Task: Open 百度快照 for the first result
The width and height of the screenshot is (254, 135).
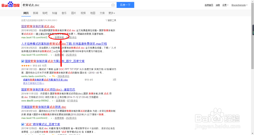Action: [x=59, y=37]
